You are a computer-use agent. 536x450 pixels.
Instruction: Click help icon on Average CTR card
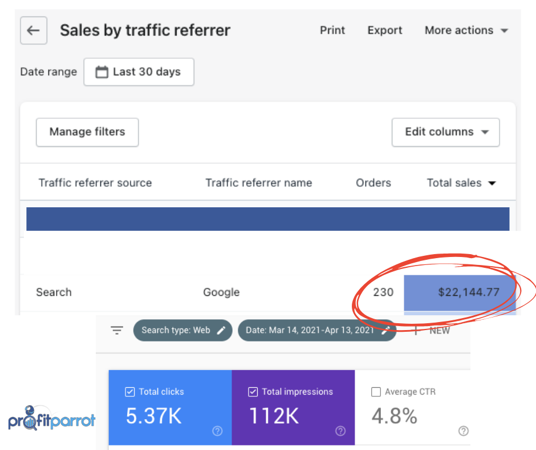coord(464,431)
